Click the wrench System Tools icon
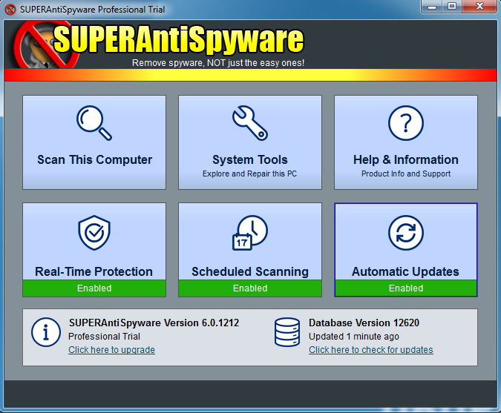 (x=250, y=123)
